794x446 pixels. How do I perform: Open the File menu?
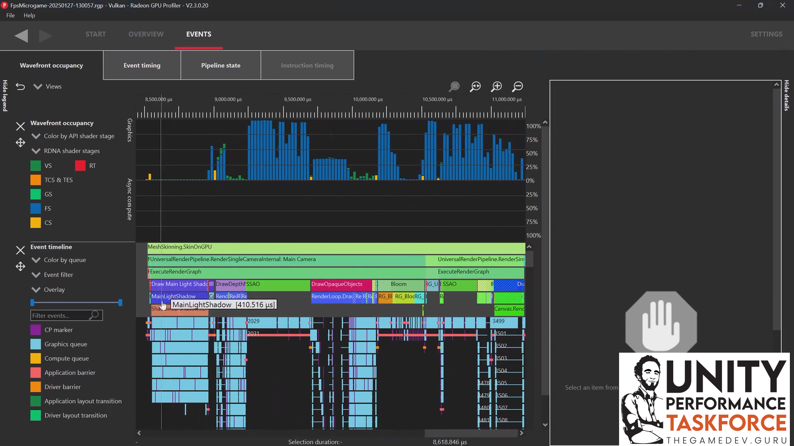(x=10, y=15)
